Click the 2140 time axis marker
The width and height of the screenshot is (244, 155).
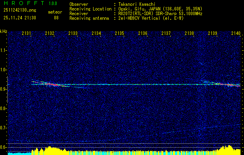coord(236,34)
